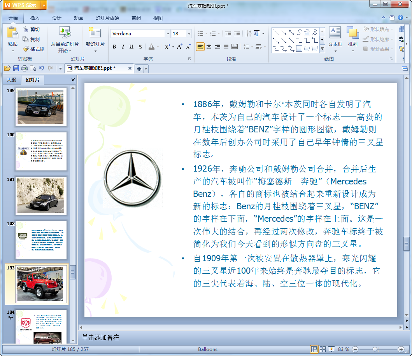Click the Paste clipboard icon

click(12, 33)
